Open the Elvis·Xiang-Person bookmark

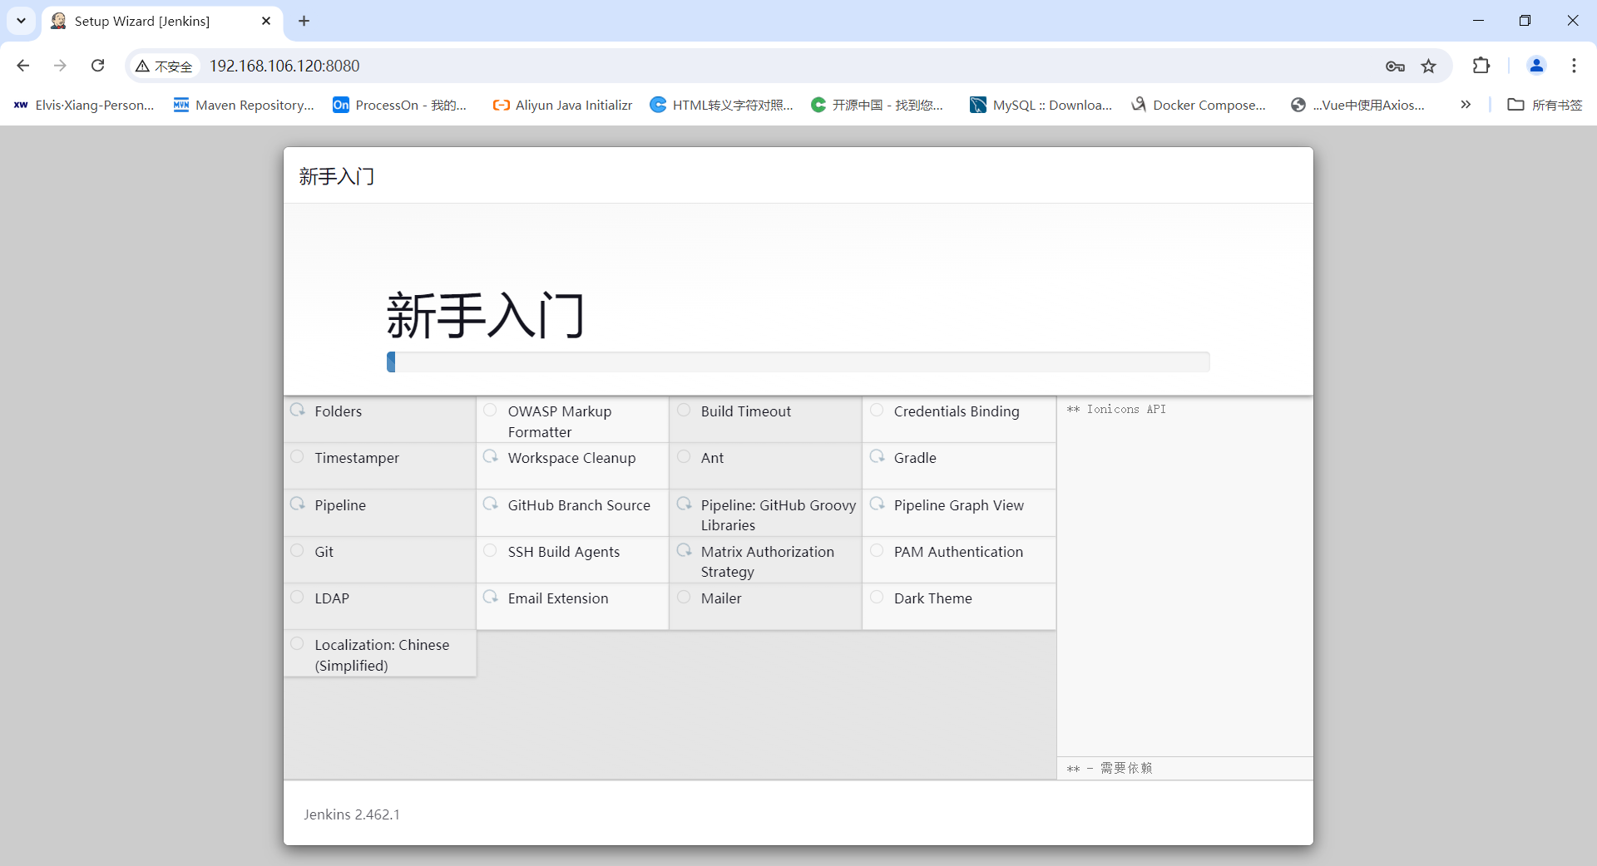click(84, 105)
